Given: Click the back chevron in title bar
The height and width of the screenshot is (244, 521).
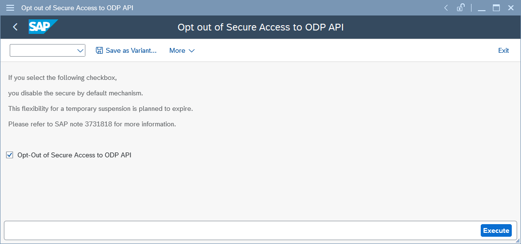Looking at the screenshot, I should (446, 8).
